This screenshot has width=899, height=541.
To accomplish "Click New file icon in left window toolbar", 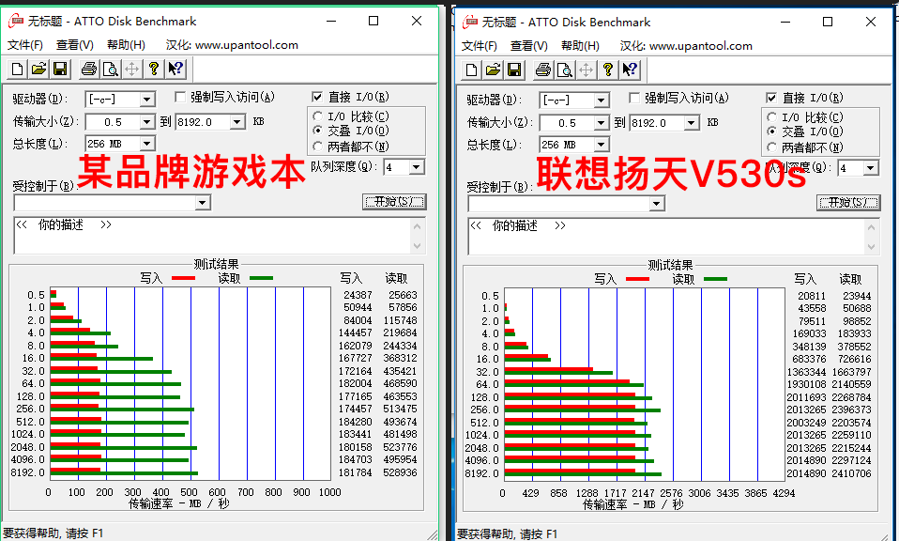I will (x=17, y=70).
